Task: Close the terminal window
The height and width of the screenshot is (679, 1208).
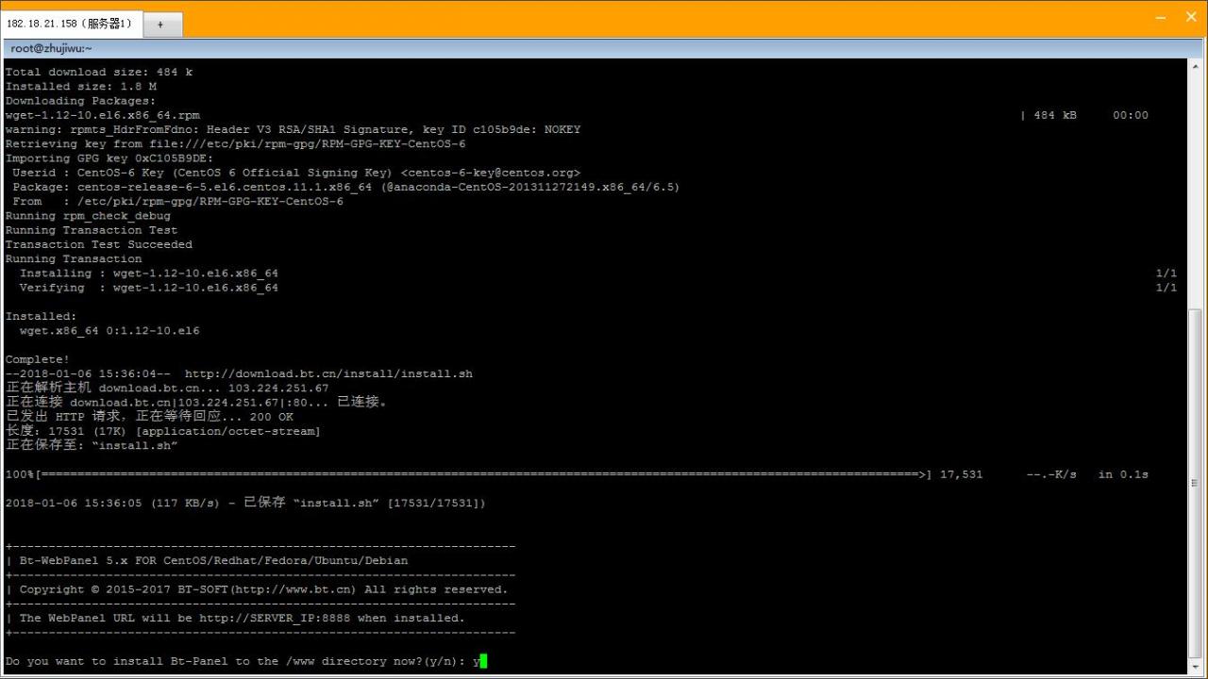Action: pyautogui.click(x=1191, y=17)
